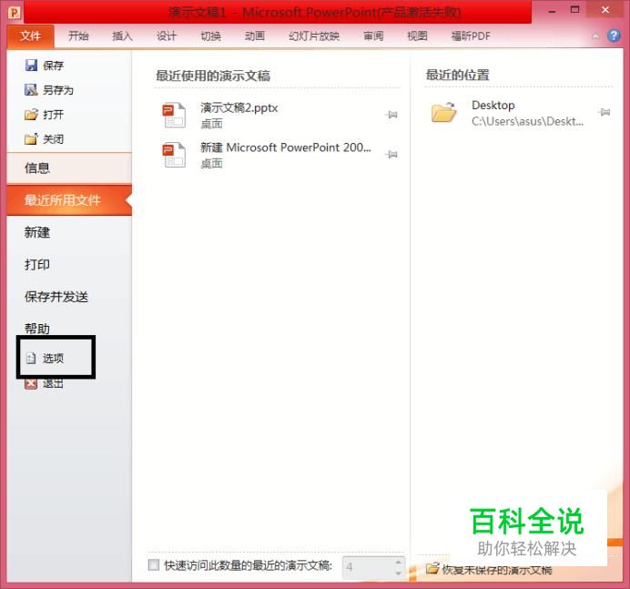Click the 新建 Microsoft PowerPoint file icon
The image size is (630, 589).
point(174,155)
